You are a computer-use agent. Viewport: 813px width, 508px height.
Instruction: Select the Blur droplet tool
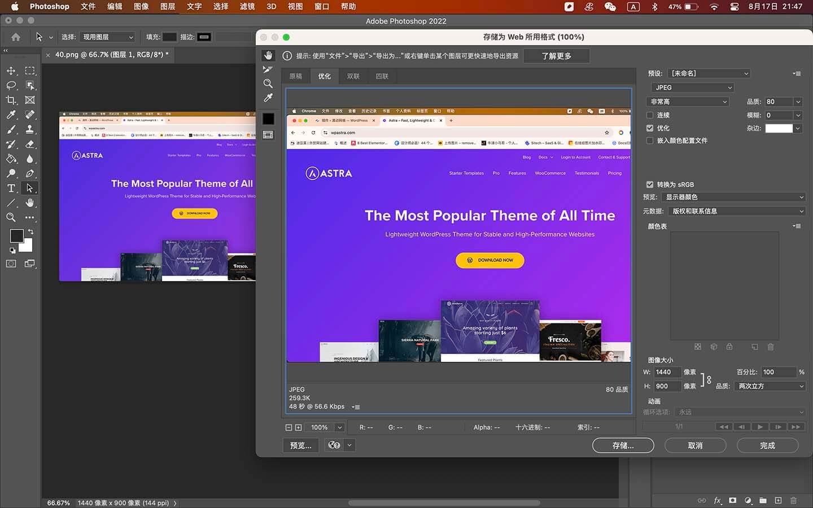pos(30,159)
